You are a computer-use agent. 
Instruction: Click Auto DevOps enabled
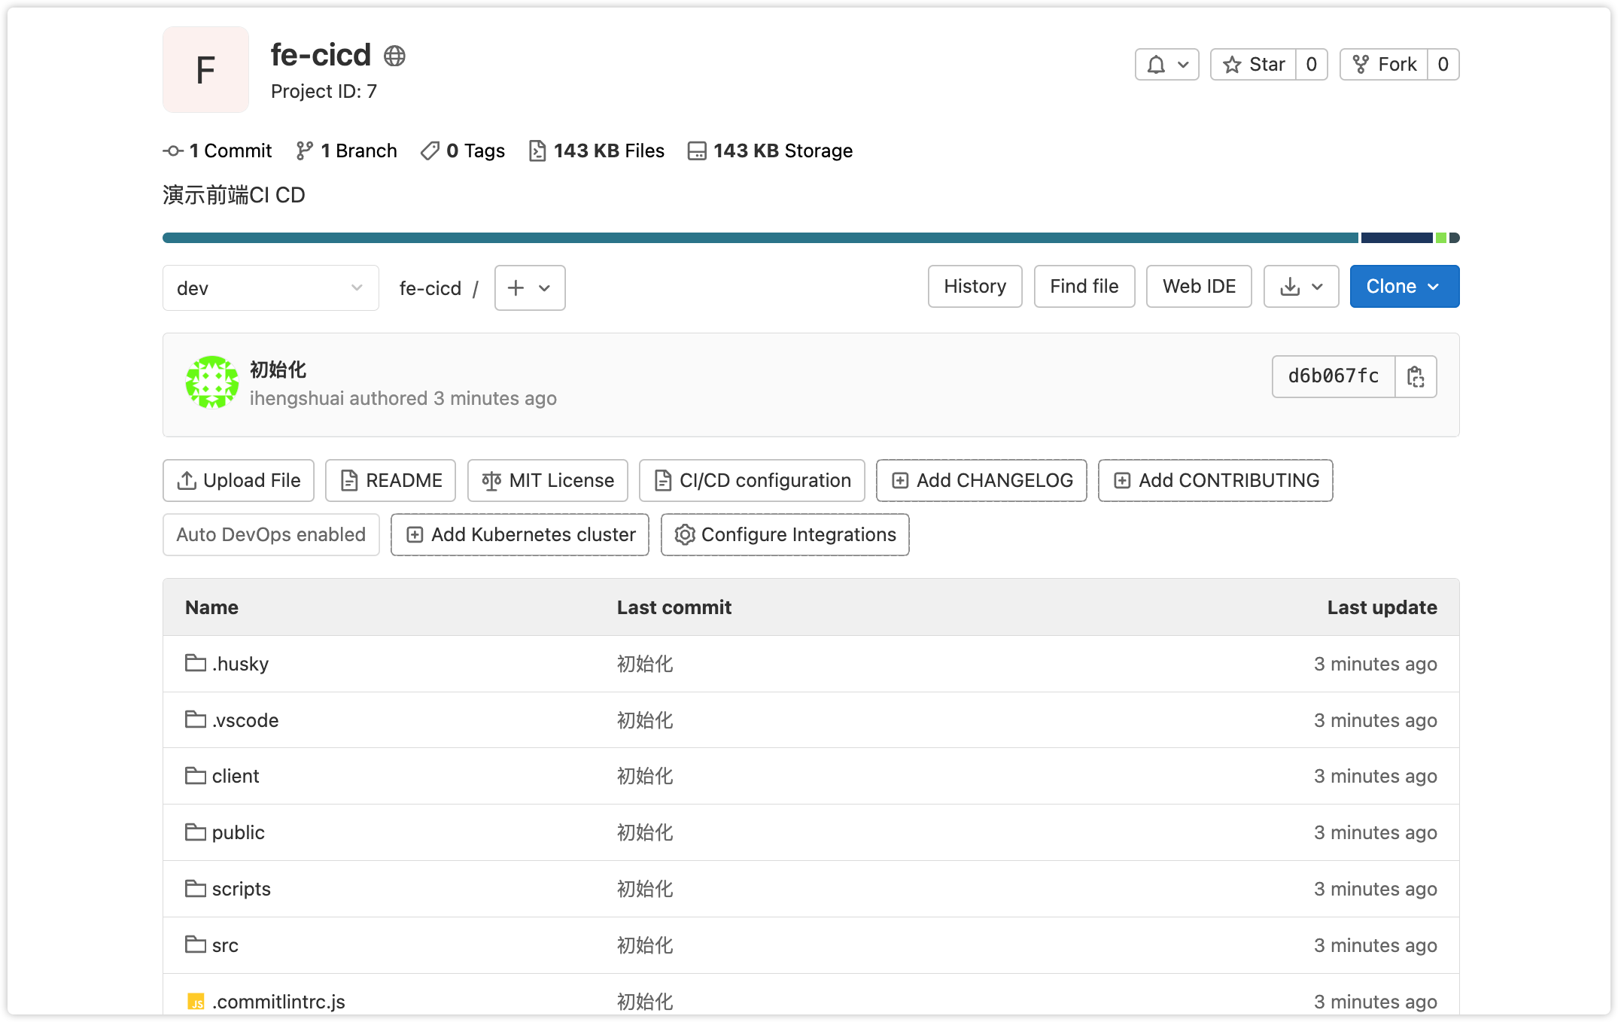click(x=271, y=535)
